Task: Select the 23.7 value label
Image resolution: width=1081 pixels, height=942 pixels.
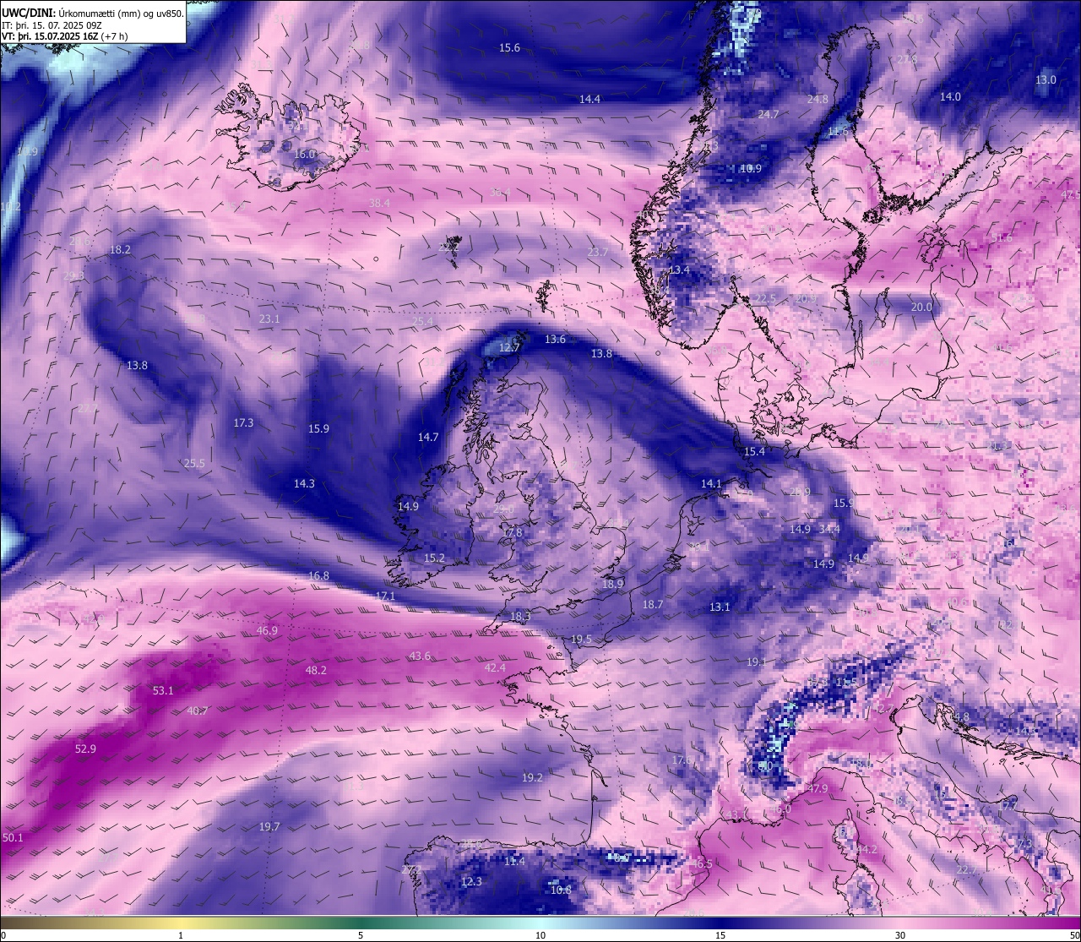Action: tap(597, 252)
